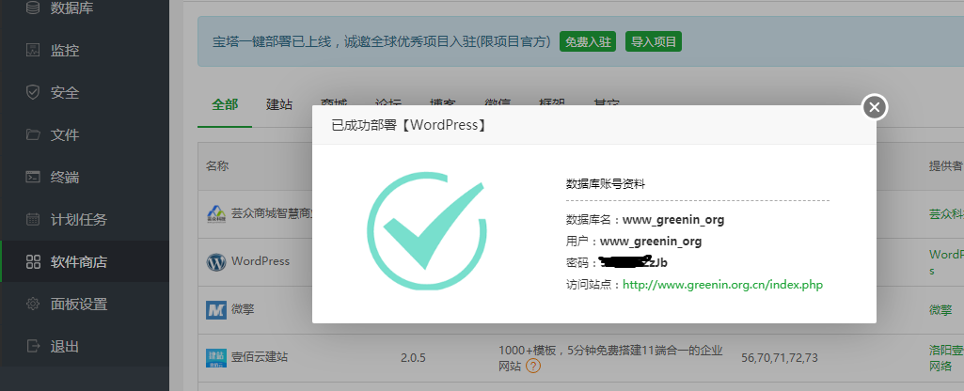Image resolution: width=964 pixels, height=391 pixels.
Task: Click the 计划任务 calendar icon
Action: 33,220
